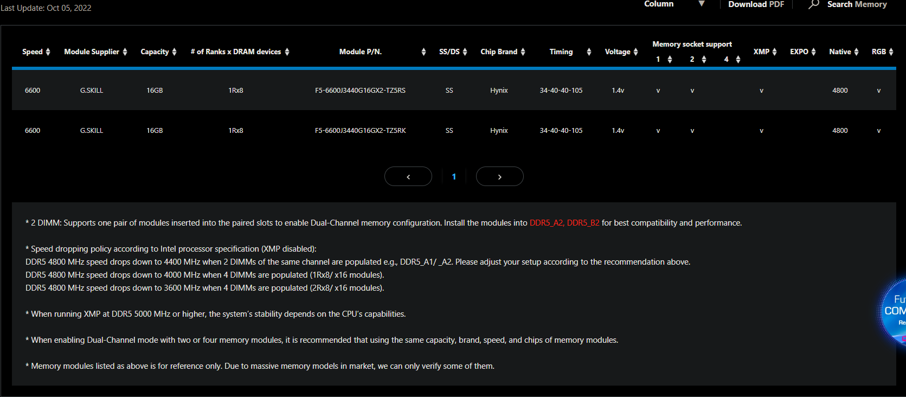This screenshot has height=397, width=906.
Task: Go to previous page of results
Action: (408, 176)
